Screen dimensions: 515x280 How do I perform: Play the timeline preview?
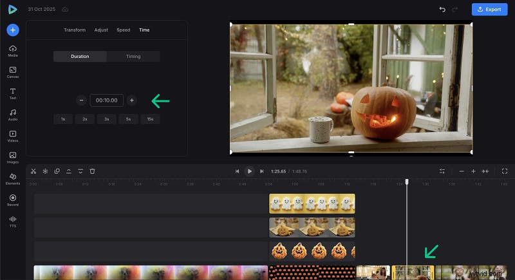[249, 171]
